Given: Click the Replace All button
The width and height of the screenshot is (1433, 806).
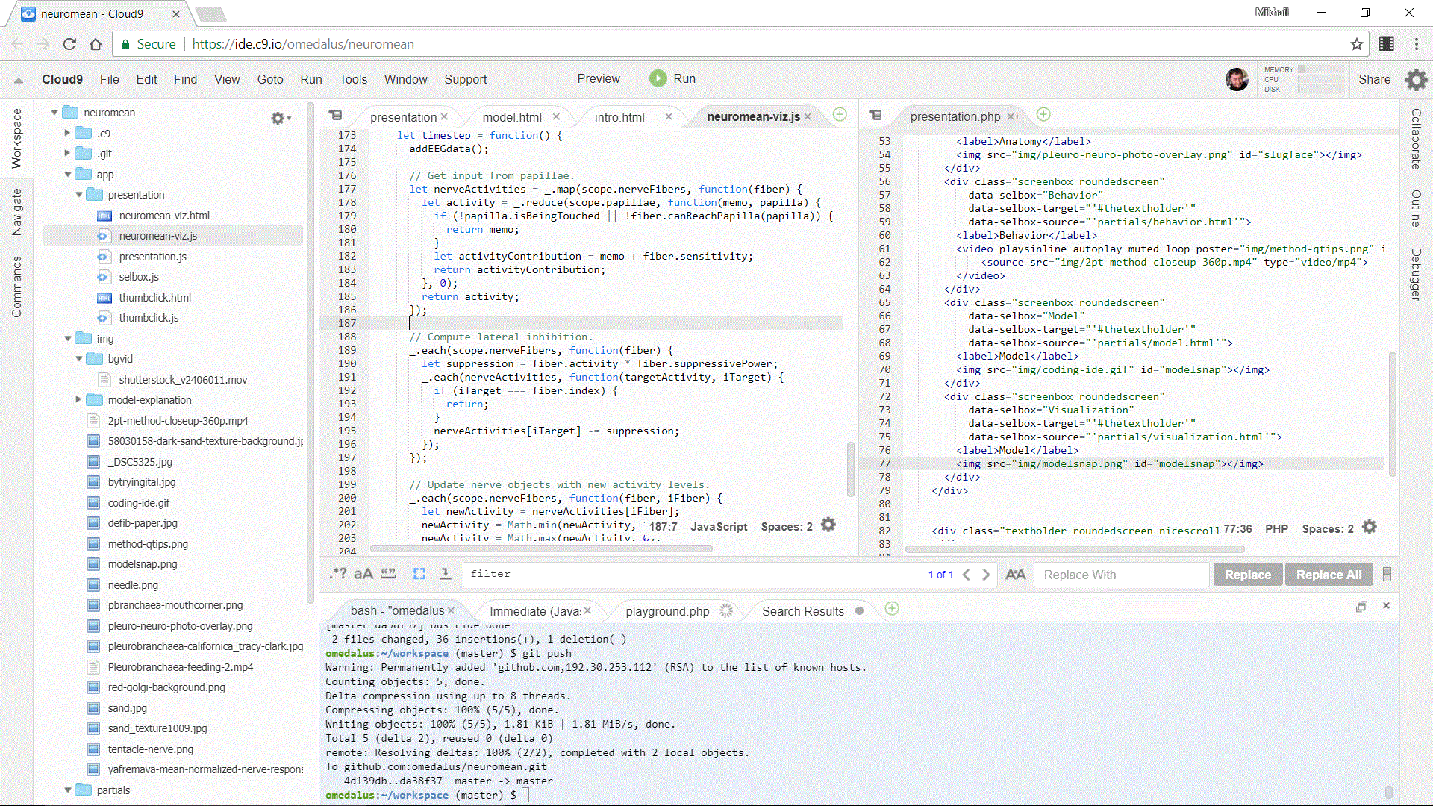Looking at the screenshot, I should (1329, 575).
